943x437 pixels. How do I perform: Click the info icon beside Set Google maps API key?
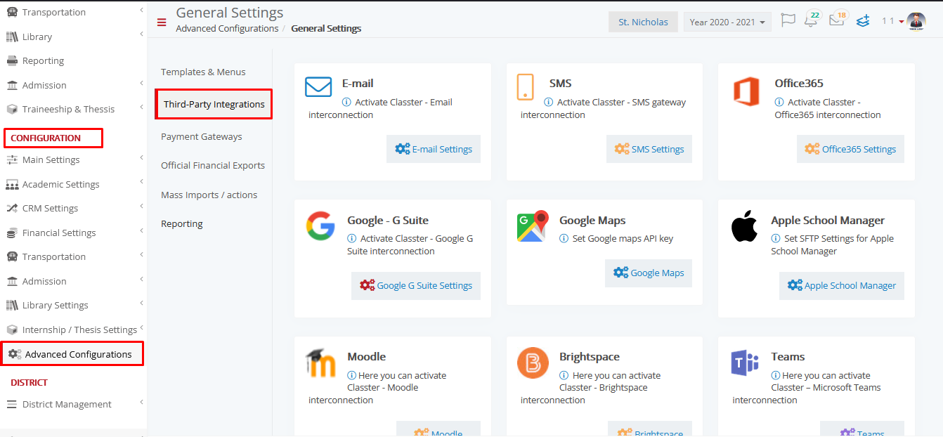[564, 239]
